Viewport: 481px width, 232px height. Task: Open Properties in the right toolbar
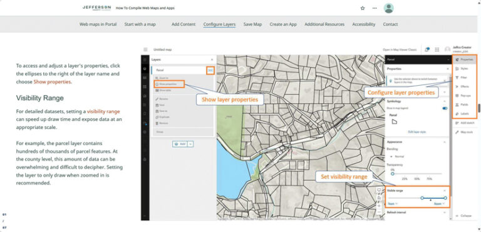click(x=465, y=59)
